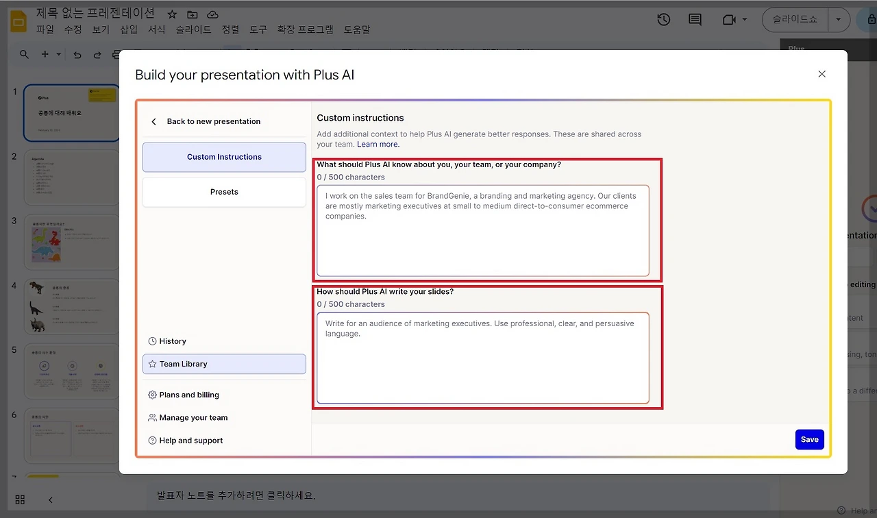Open the 도움말 menu

(x=357, y=29)
